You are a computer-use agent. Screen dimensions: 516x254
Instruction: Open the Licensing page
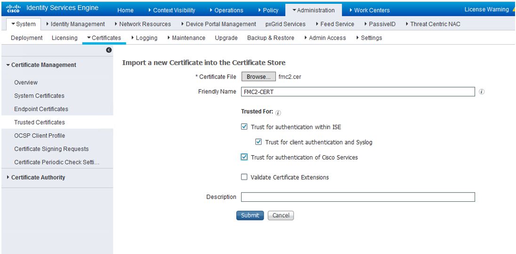click(64, 38)
